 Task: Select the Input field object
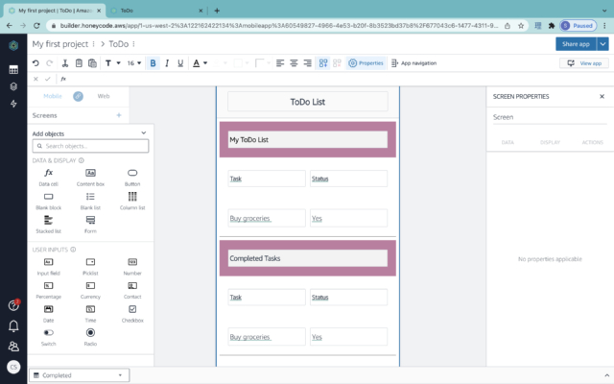[x=49, y=267]
